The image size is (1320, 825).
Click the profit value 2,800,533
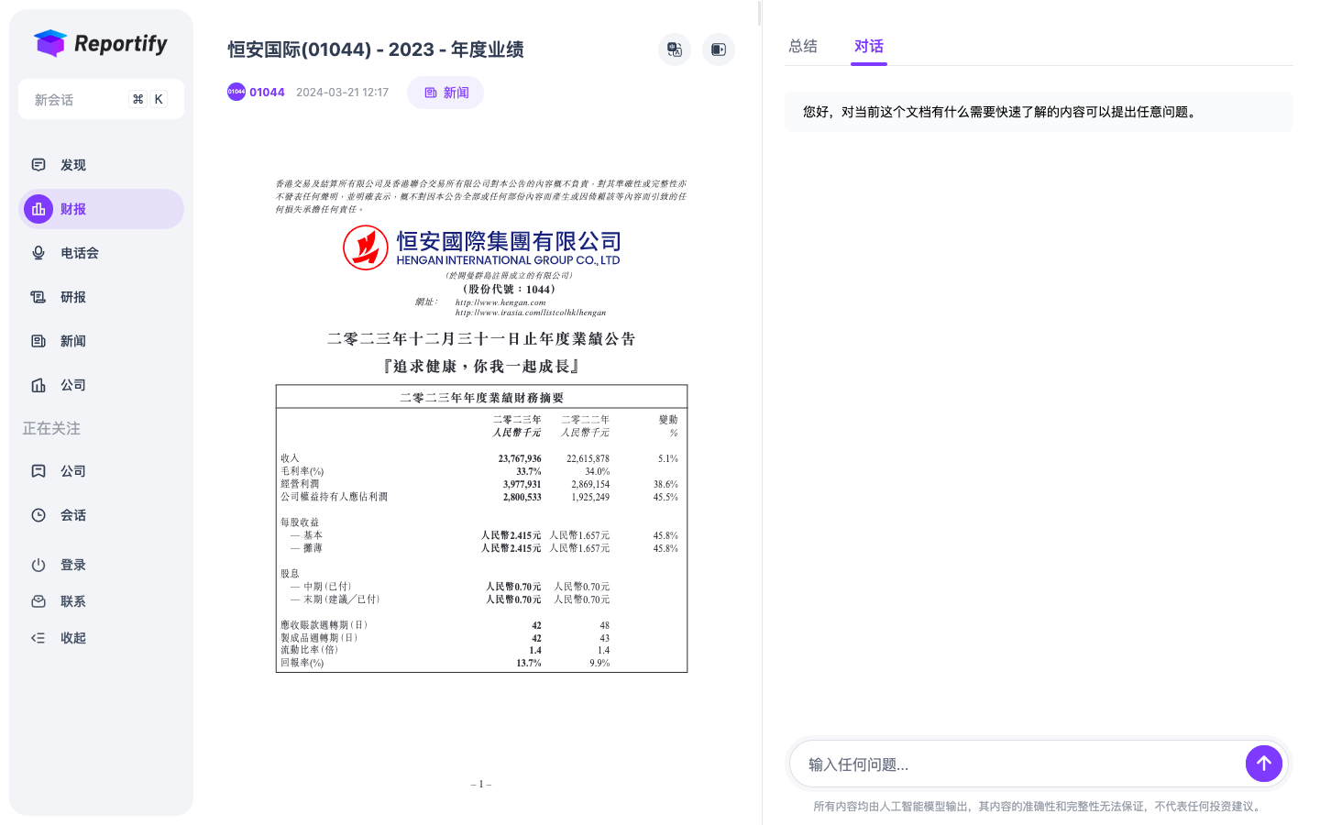tap(522, 497)
